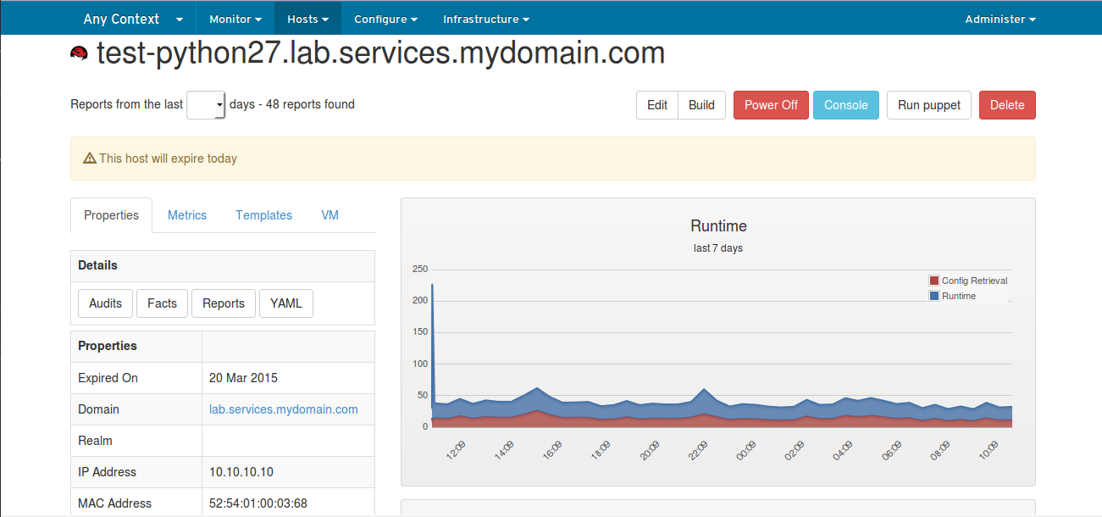Click the Details section header
This screenshot has height=517, width=1102.
(x=223, y=265)
